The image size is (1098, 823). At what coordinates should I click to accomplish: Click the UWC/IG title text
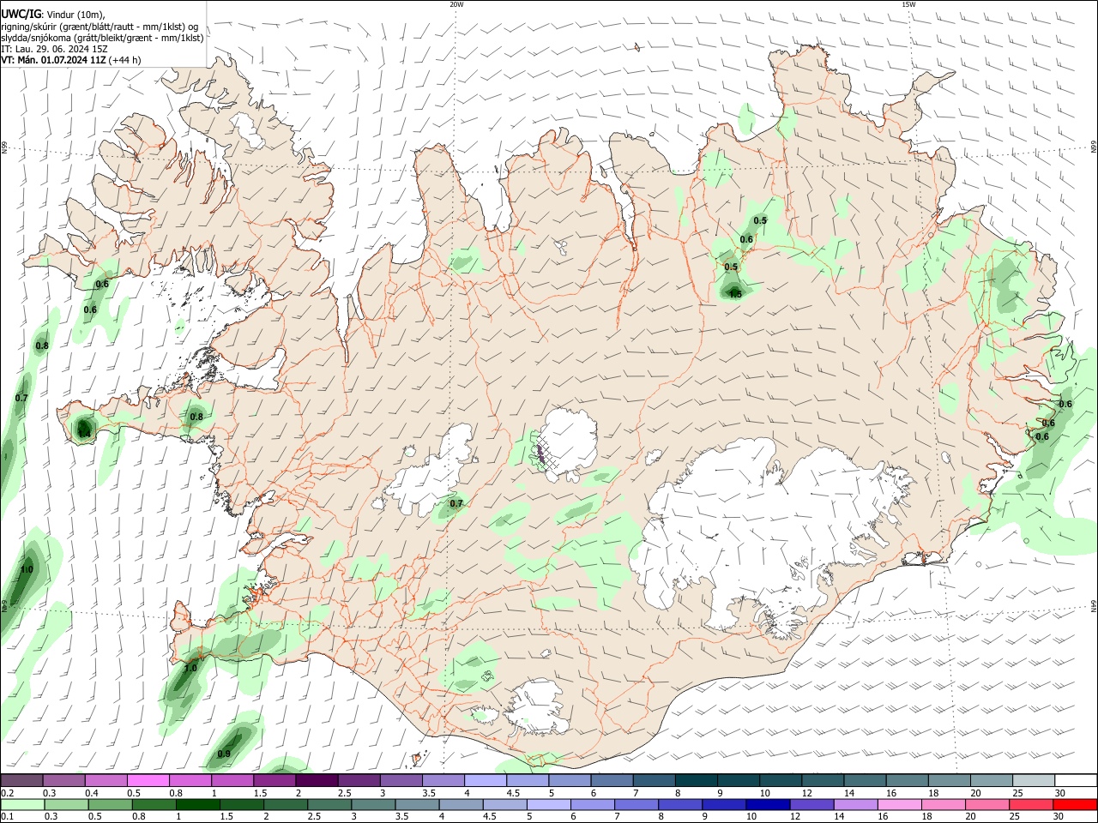pos(21,15)
